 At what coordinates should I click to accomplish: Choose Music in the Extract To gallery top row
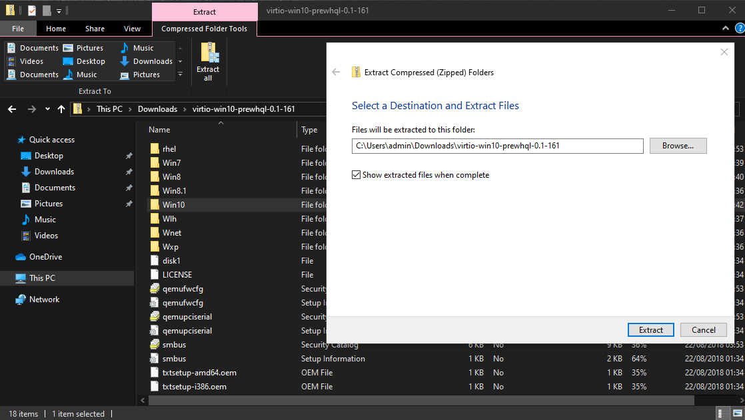pos(137,48)
